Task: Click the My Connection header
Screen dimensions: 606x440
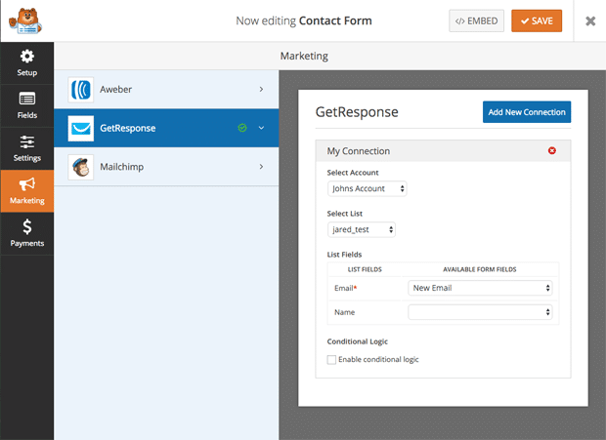Action: 443,151
